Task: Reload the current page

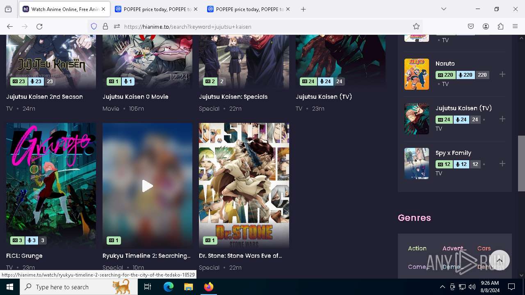Action: pos(39,27)
